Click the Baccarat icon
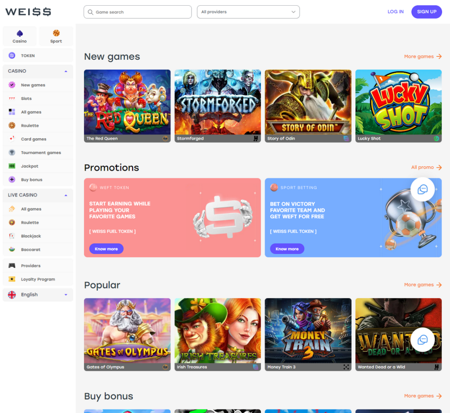The image size is (450, 413). [12, 249]
